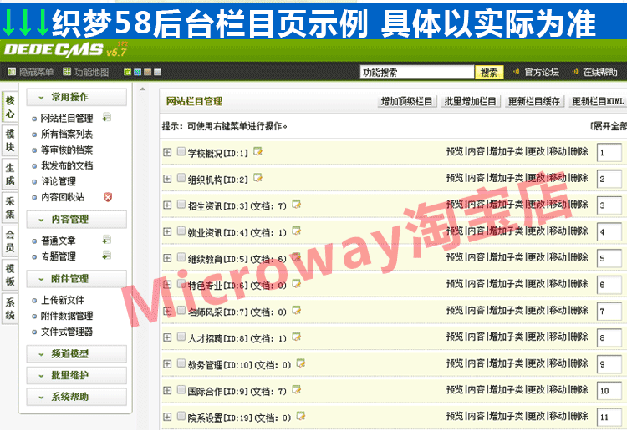Expand the 就业资讯 category tree node
627x431 pixels.
tap(167, 231)
